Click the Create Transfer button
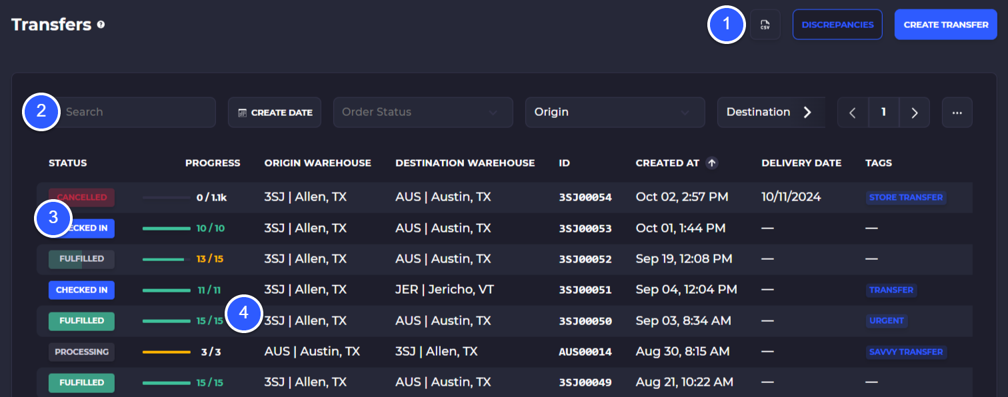 [946, 25]
